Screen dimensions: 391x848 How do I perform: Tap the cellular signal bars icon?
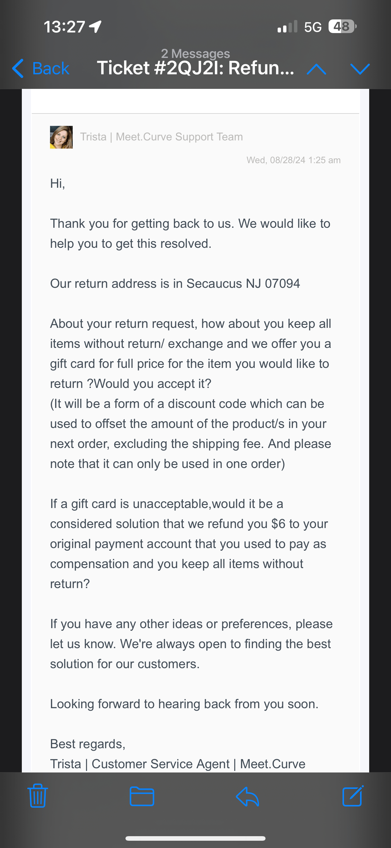coord(287,26)
